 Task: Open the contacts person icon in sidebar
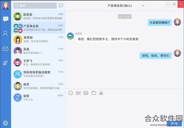coord(5,34)
